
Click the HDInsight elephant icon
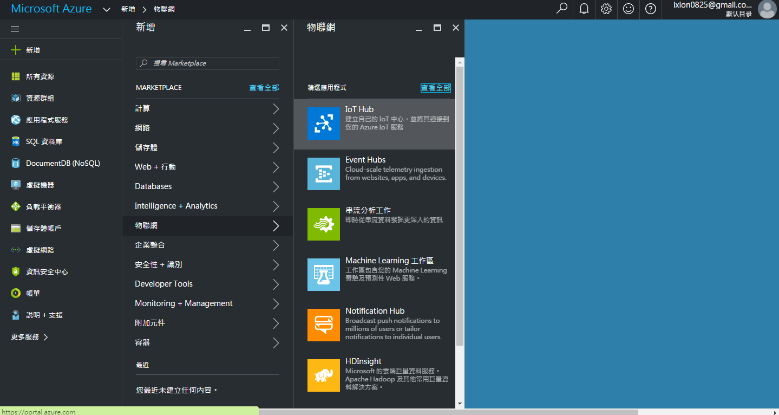pyautogui.click(x=324, y=375)
